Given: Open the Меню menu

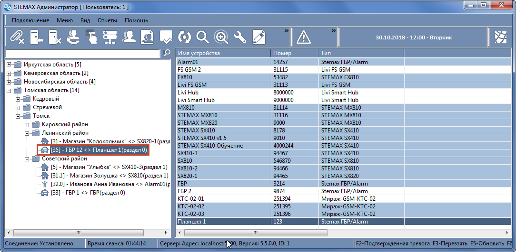Looking at the screenshot, I should click(x=65, y=20).
